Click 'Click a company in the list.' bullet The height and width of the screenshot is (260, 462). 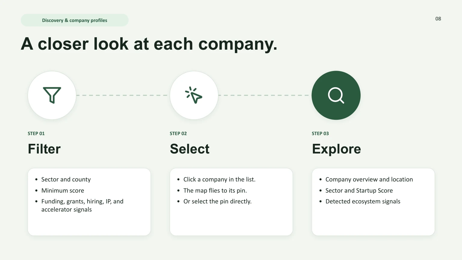pos(219,179)
